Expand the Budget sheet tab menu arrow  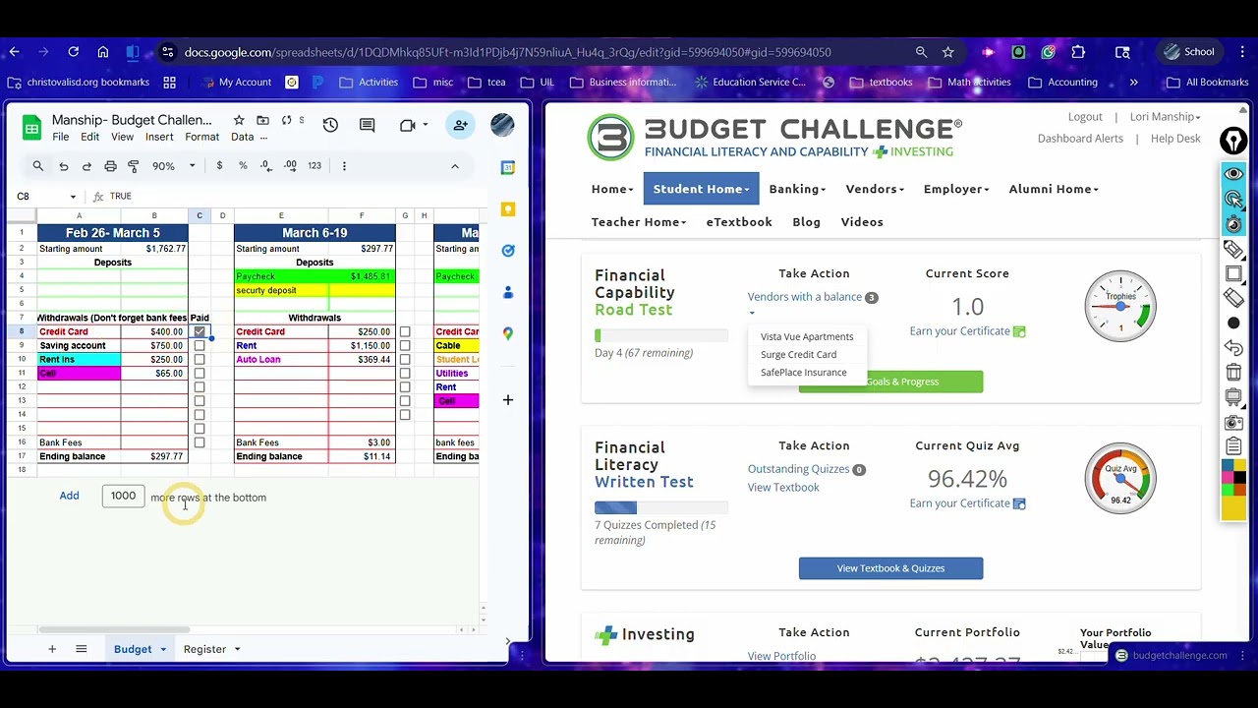164,649
